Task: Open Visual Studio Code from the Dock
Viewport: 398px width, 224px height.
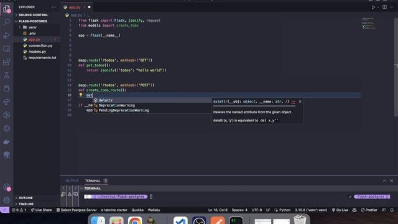Action: [180, 220]
